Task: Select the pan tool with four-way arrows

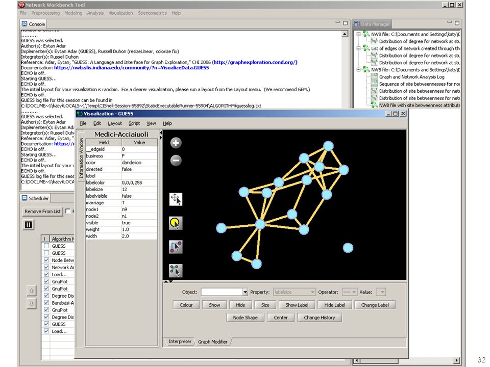Action: (176, 199)
